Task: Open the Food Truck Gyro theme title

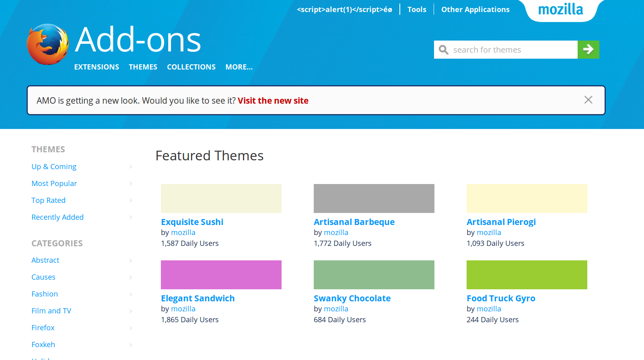Action: click(x=501, y=299)
